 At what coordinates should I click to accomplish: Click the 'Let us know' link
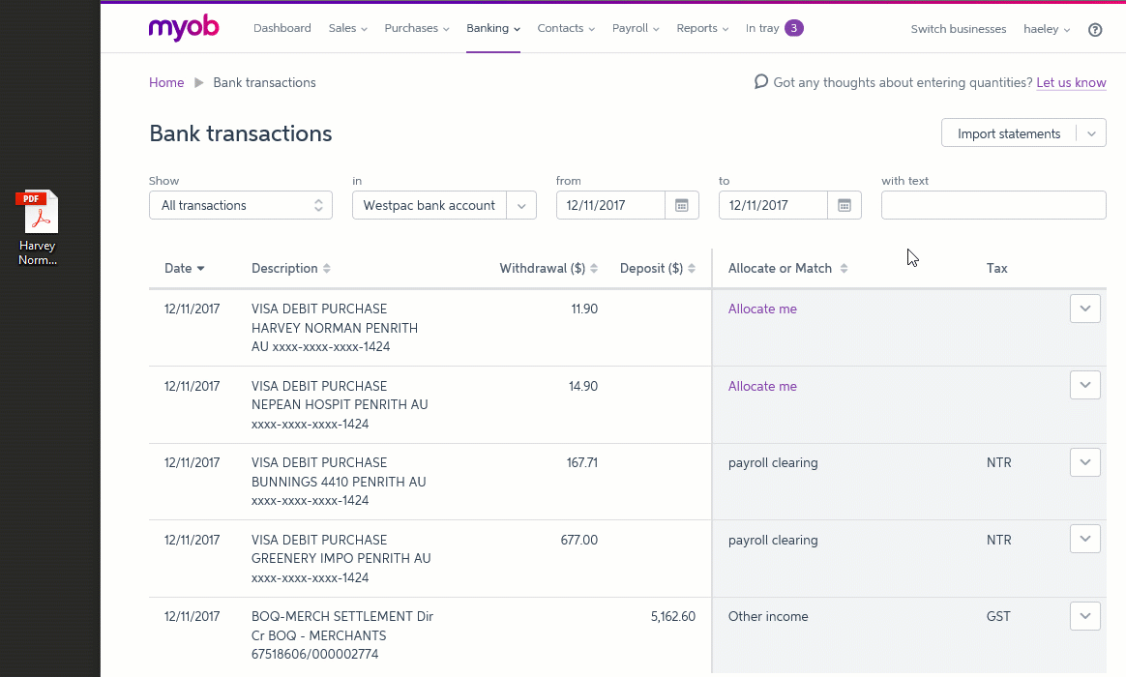(x=1071, y=83)
